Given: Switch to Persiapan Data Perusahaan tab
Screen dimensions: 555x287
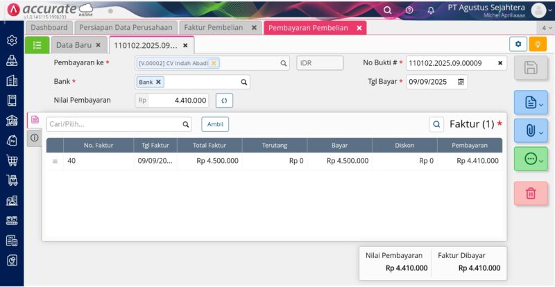Looking at the screenshot, I should click(x=125, y=28).
